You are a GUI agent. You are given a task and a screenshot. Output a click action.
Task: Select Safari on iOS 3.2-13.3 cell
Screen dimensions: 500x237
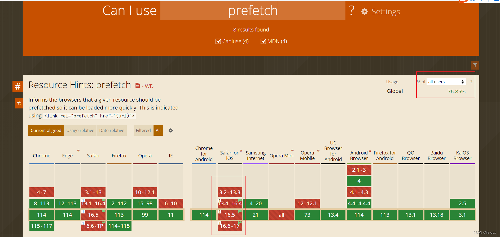click(x=230, y=192)
